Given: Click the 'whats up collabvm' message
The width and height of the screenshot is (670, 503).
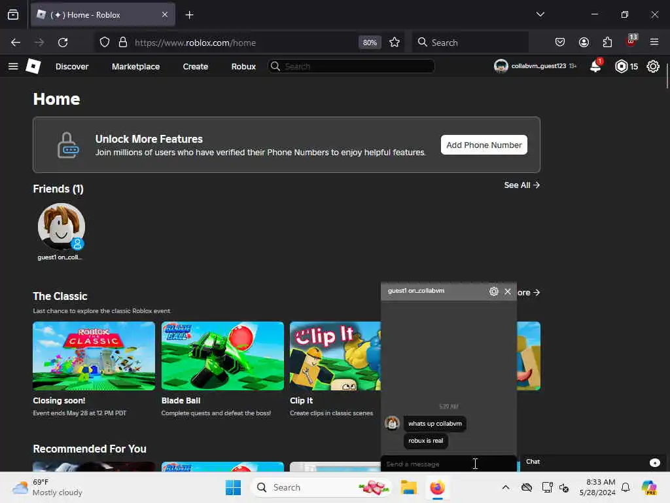Looking at the screenshot, I should coord(435,424).
